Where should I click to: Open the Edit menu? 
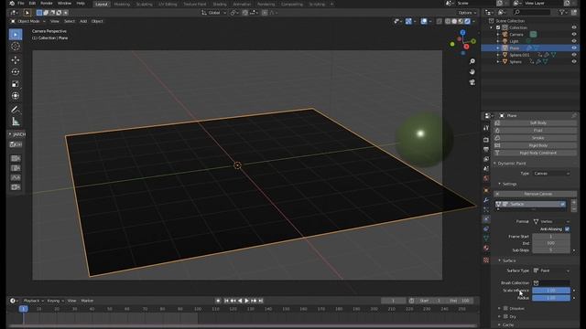tap(32, 4)
